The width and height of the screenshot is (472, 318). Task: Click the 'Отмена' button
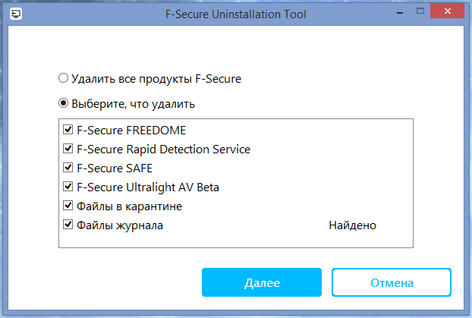pyautogui.click(x=392, y=282)
